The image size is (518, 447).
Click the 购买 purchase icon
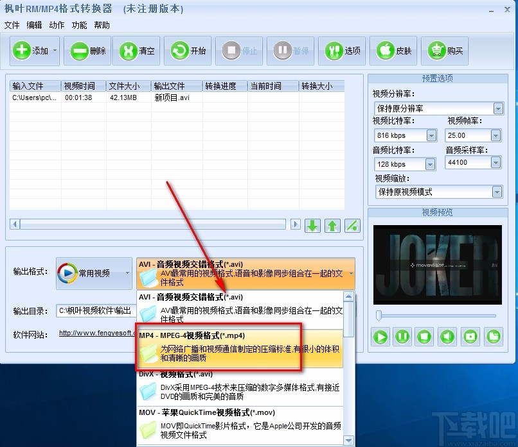pyautogui.click(x=436, y=51)
